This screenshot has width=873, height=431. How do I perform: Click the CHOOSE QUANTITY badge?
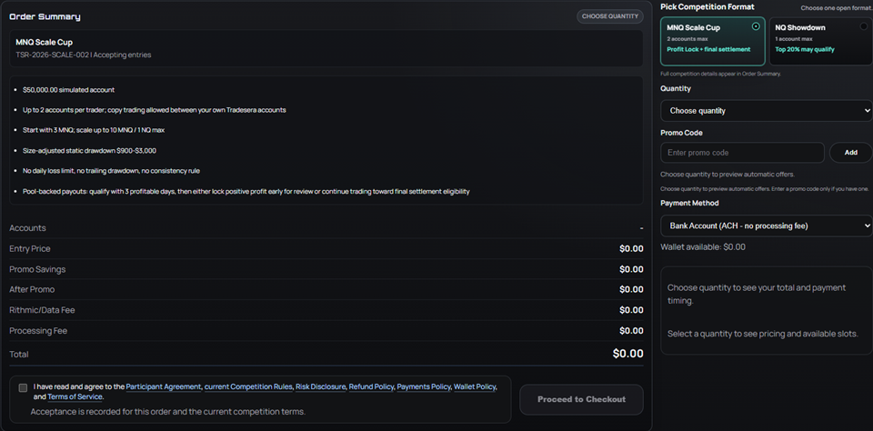pos(610,16)
